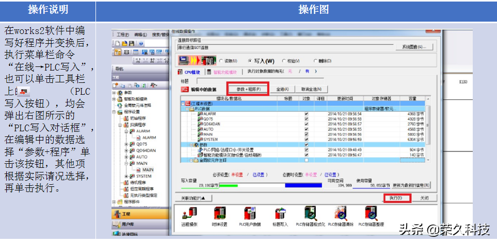The image size is (497, 243).
Task: Click 取消全选(N) deselect all button
Action: click(311, 89)
